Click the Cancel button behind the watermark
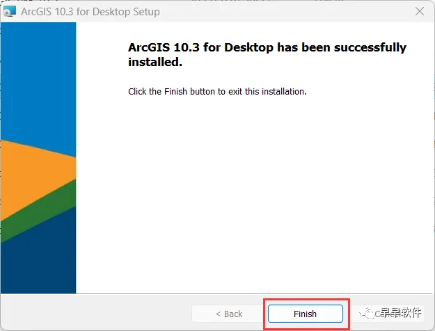Viewport: 435px width, 331px height. click(x=388, y=314)
